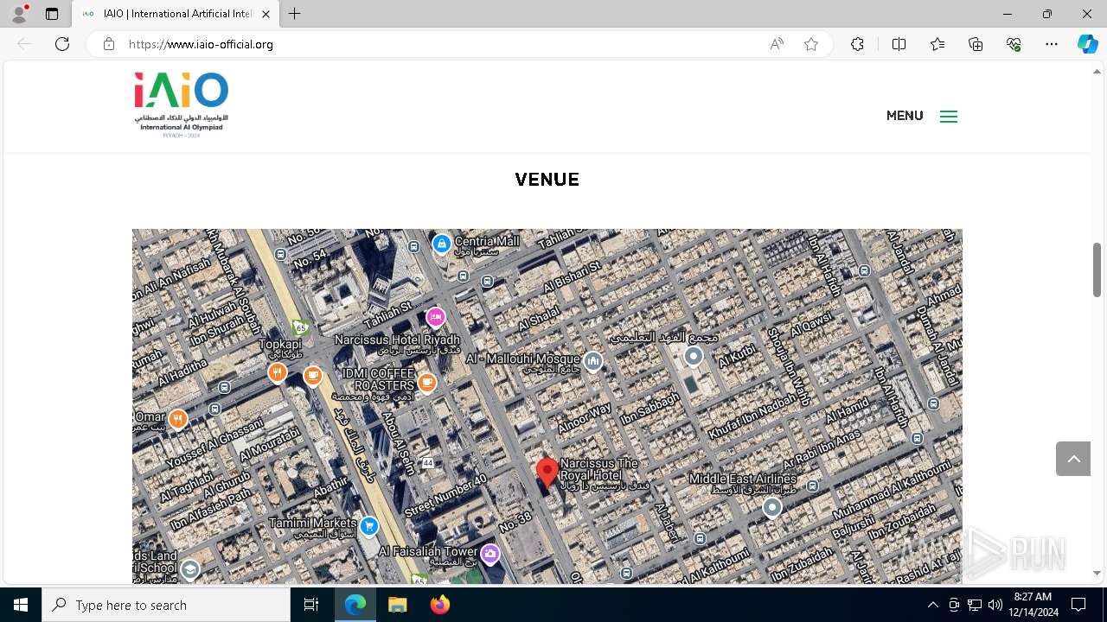The width and height of the screenshot is (1107, 622).
Task: Open Read aloud in address bar
Action: coord(777,44)
